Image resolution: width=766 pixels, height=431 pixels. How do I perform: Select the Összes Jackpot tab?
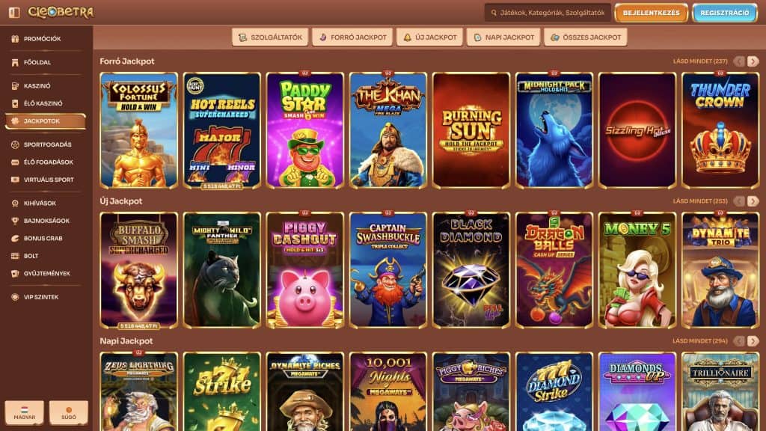[585, 37]
